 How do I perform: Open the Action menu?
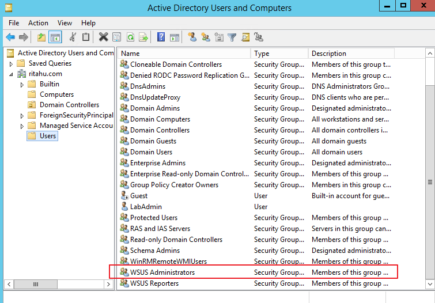click(x=38, y=22)
